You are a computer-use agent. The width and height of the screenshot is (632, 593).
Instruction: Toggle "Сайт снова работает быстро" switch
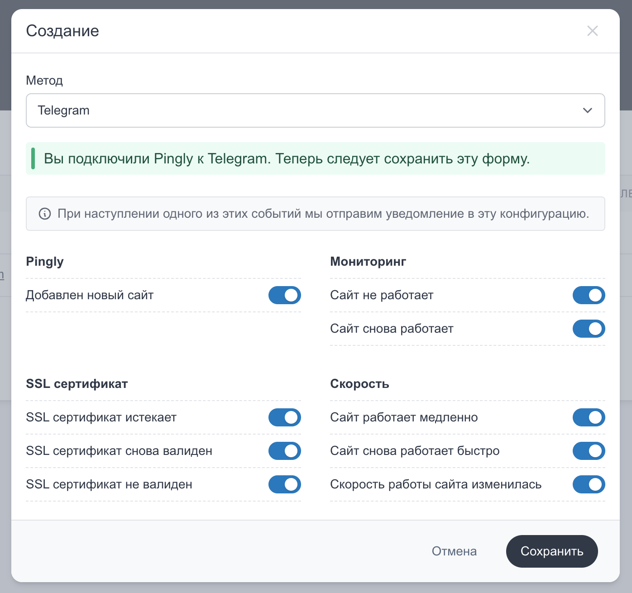[589, 451]
